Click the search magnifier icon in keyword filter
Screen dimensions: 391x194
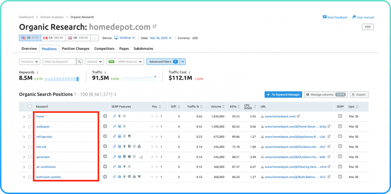(80, 62)
